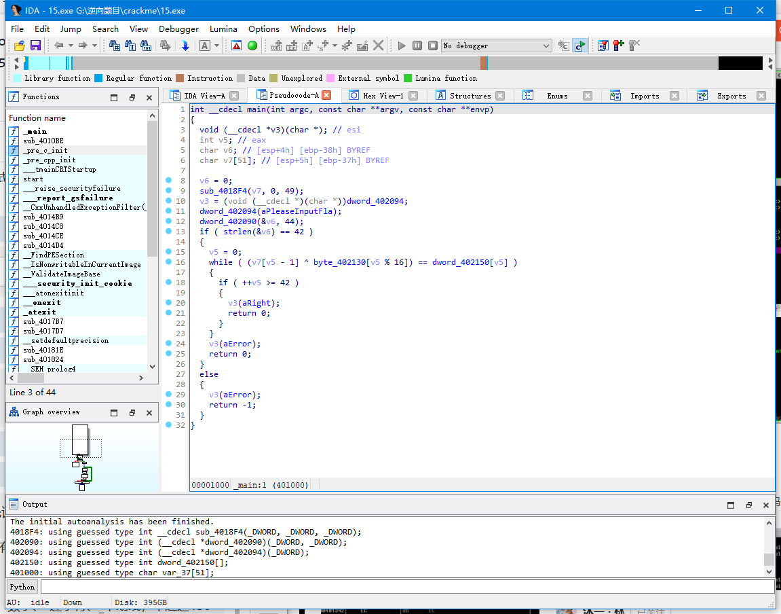Click the blue down-arrow jump icon
Viewport: 781px width, 614px height.
click(x=185, y=46)
